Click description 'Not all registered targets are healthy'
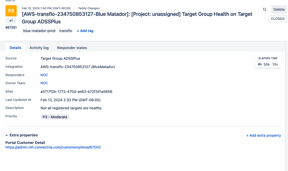 [x=71, y=108]
